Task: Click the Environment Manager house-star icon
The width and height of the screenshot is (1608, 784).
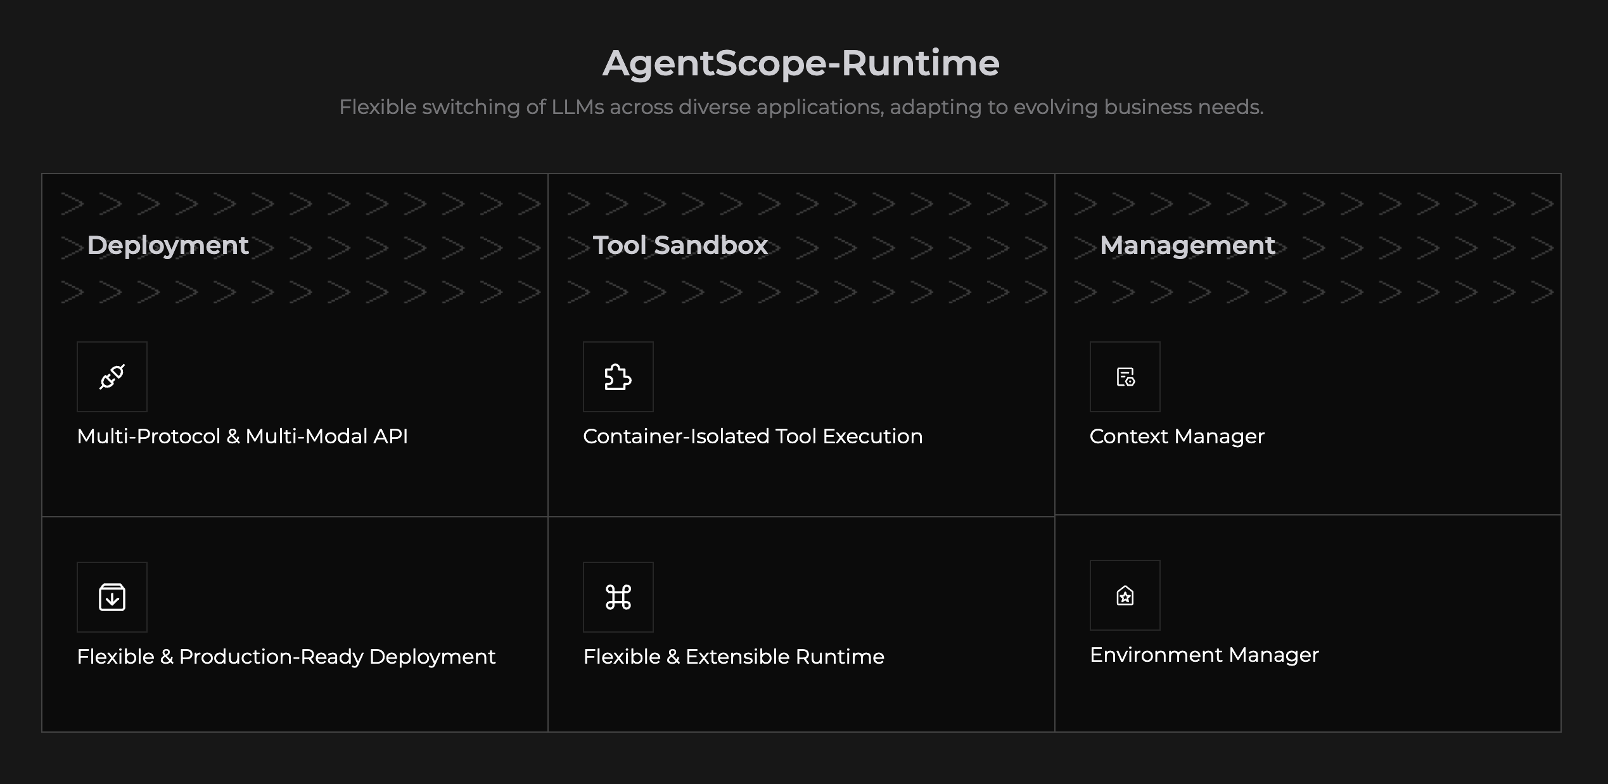Action: click(x=1125, y=595)
